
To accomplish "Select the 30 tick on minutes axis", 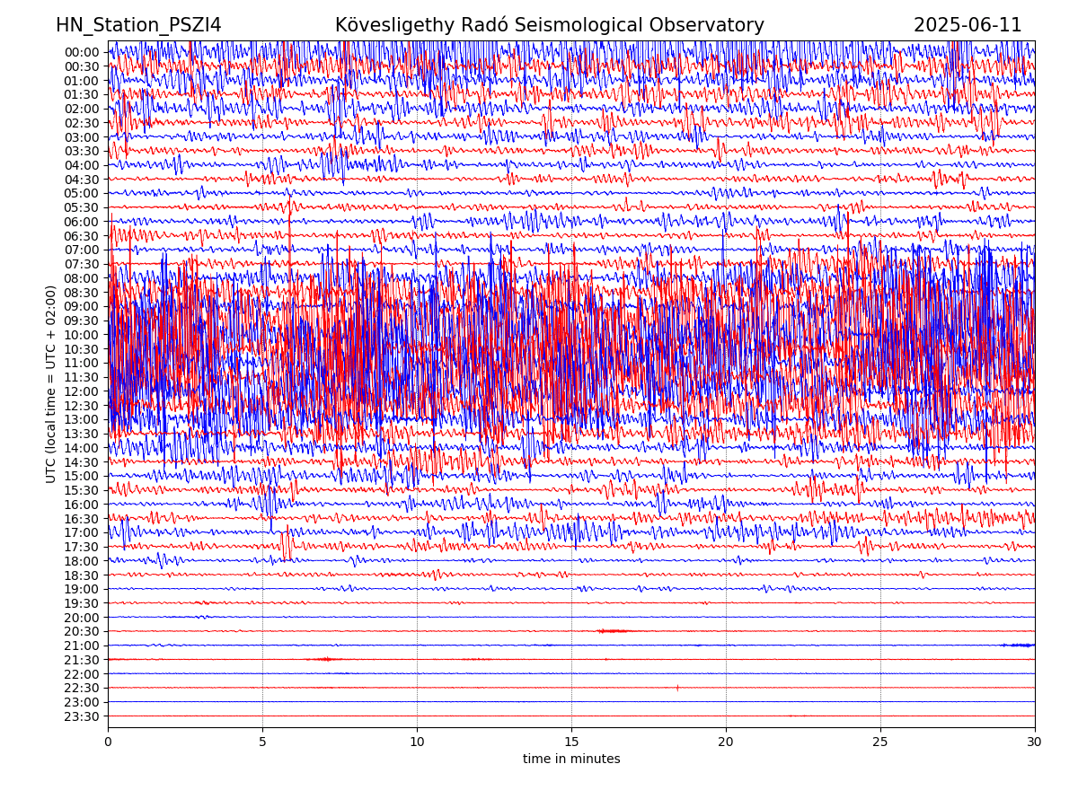I will [x=1035, y=742].
